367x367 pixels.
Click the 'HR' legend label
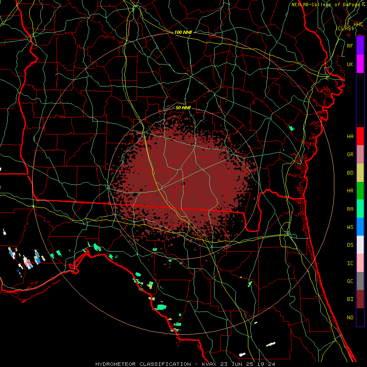tap(350, 191)
